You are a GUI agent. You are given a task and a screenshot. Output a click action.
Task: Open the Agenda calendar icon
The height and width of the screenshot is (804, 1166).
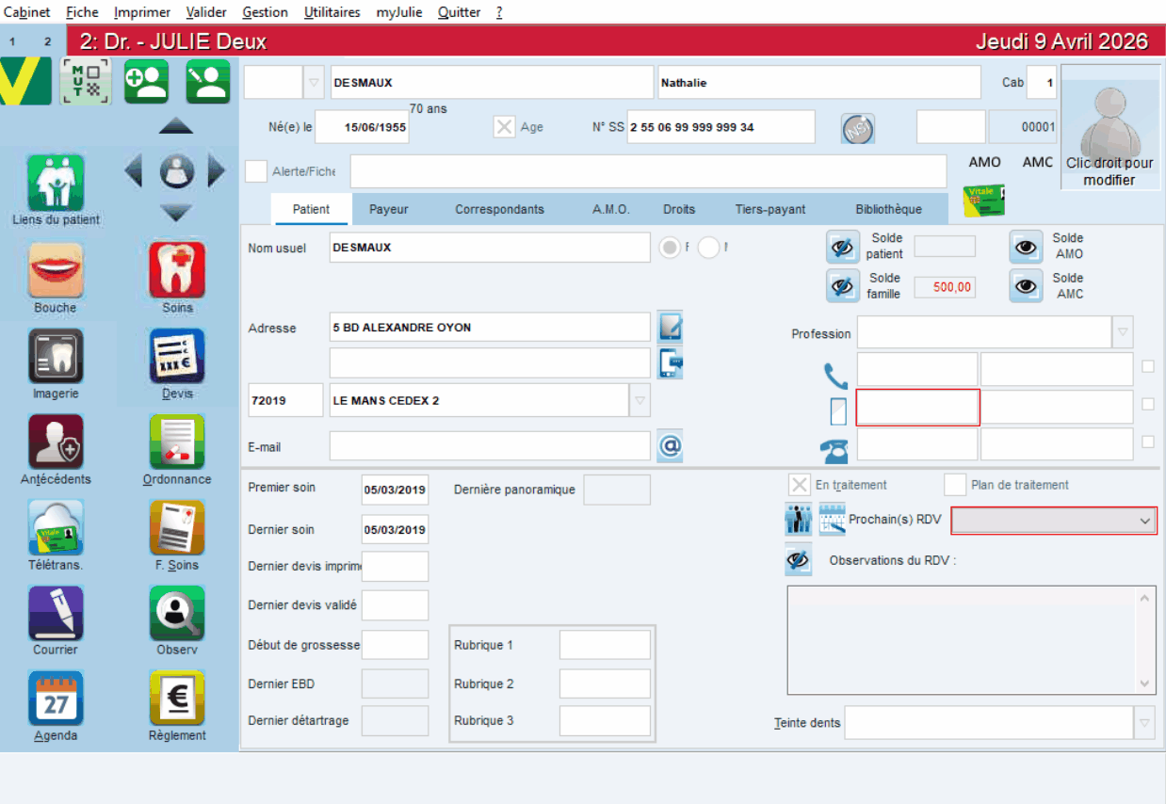pos(56,699)
